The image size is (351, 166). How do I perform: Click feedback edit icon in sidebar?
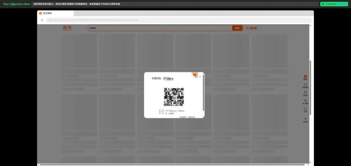(x=305, y=110)
